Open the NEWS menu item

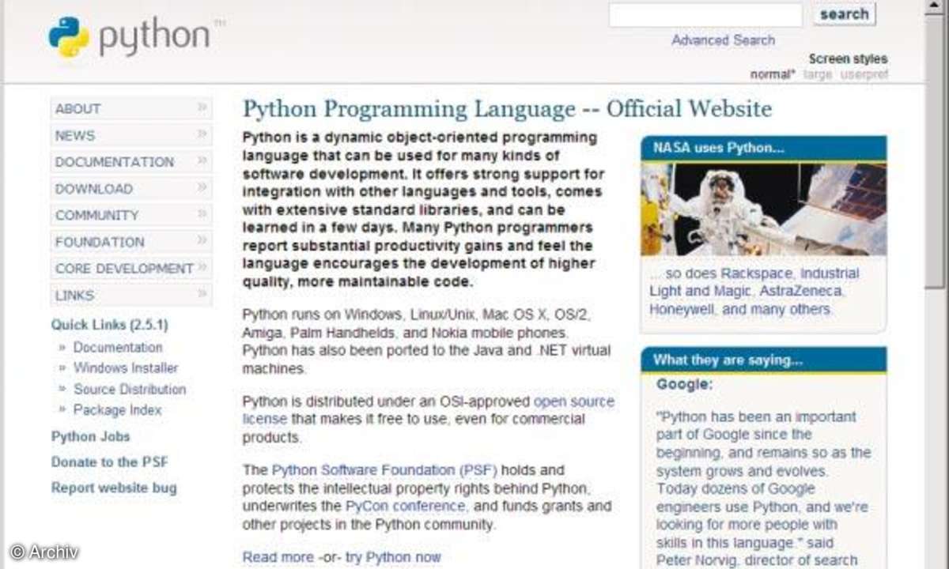(x=131, y=136)
